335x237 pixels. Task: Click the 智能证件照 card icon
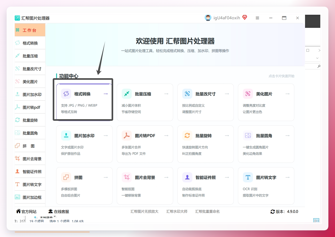tap(187, 177)
